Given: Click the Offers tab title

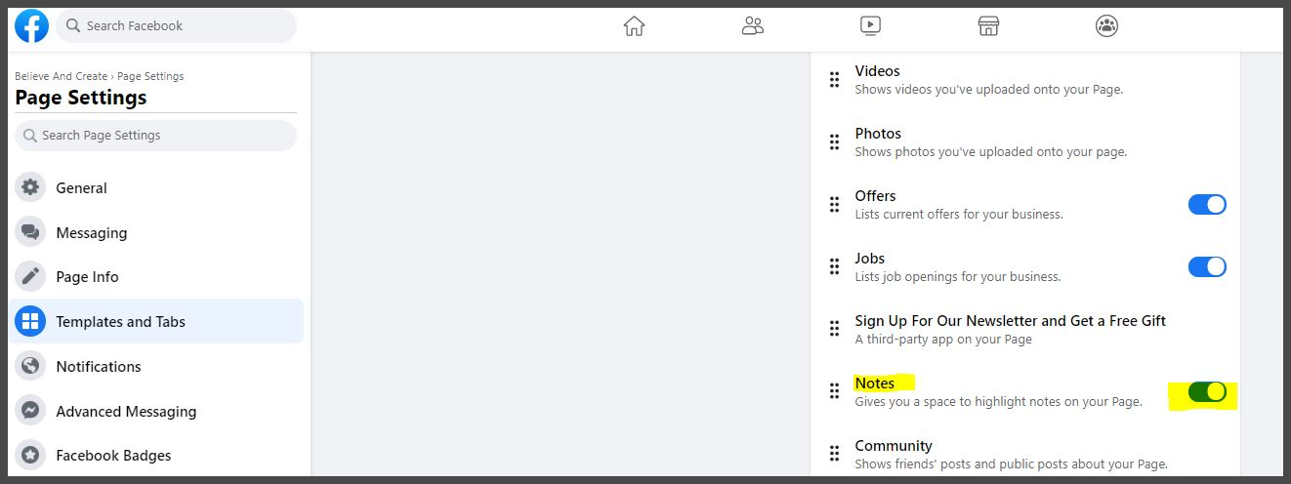Looking at the screenshot, I should (x=875, y=196).
